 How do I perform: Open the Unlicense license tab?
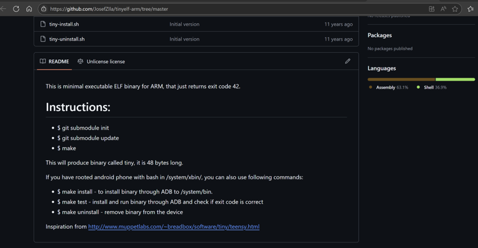click(x=101, y=61)
